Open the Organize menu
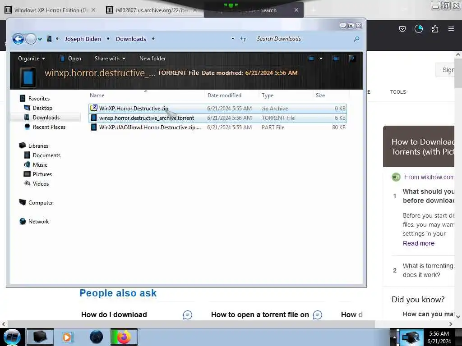Image resolution: width=462 pixels, height=346 pixels. [x=32, y=59]
